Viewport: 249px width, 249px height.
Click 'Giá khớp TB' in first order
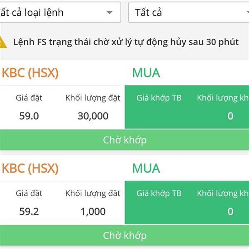pyautogui.click(x=159, y=98)
